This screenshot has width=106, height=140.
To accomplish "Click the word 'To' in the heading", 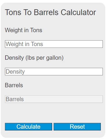I will click(28, 12).
